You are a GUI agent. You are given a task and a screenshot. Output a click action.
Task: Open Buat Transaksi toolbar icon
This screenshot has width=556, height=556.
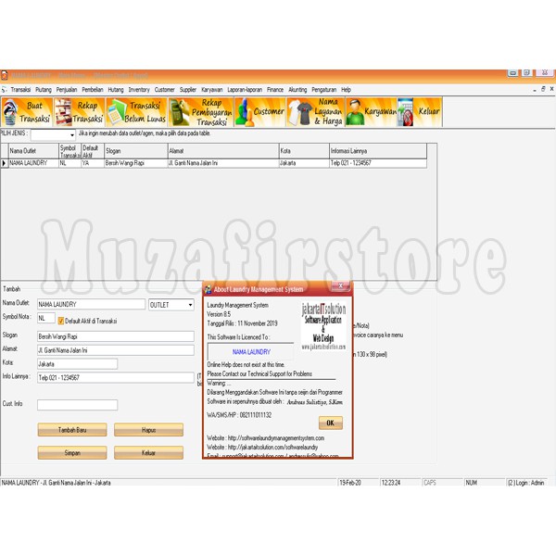pyautogui.click(x=27, y=112)
